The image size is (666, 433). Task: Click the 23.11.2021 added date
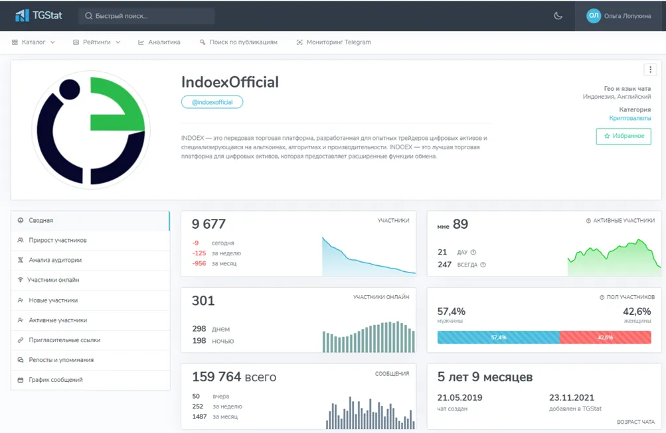571,398
